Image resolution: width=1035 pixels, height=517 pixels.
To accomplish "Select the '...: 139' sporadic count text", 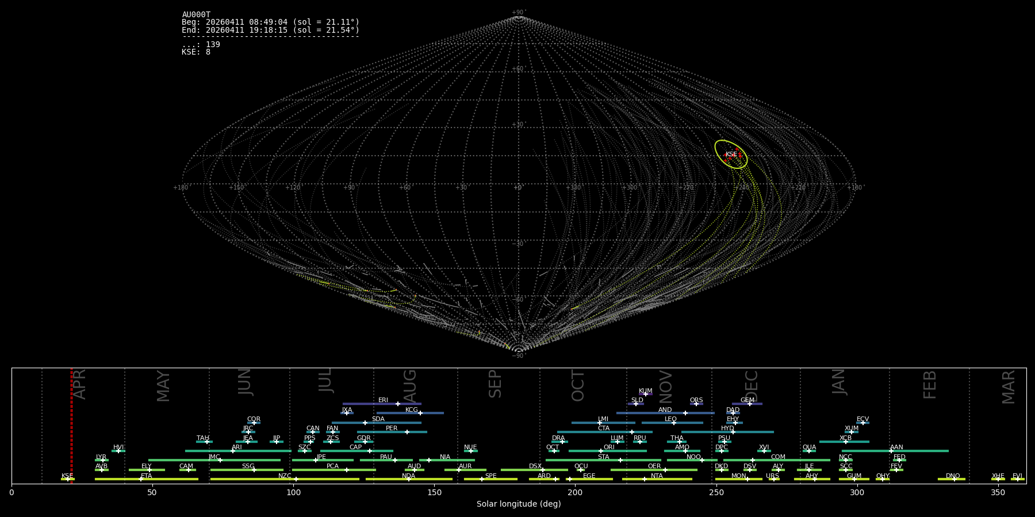I will 201,45.
